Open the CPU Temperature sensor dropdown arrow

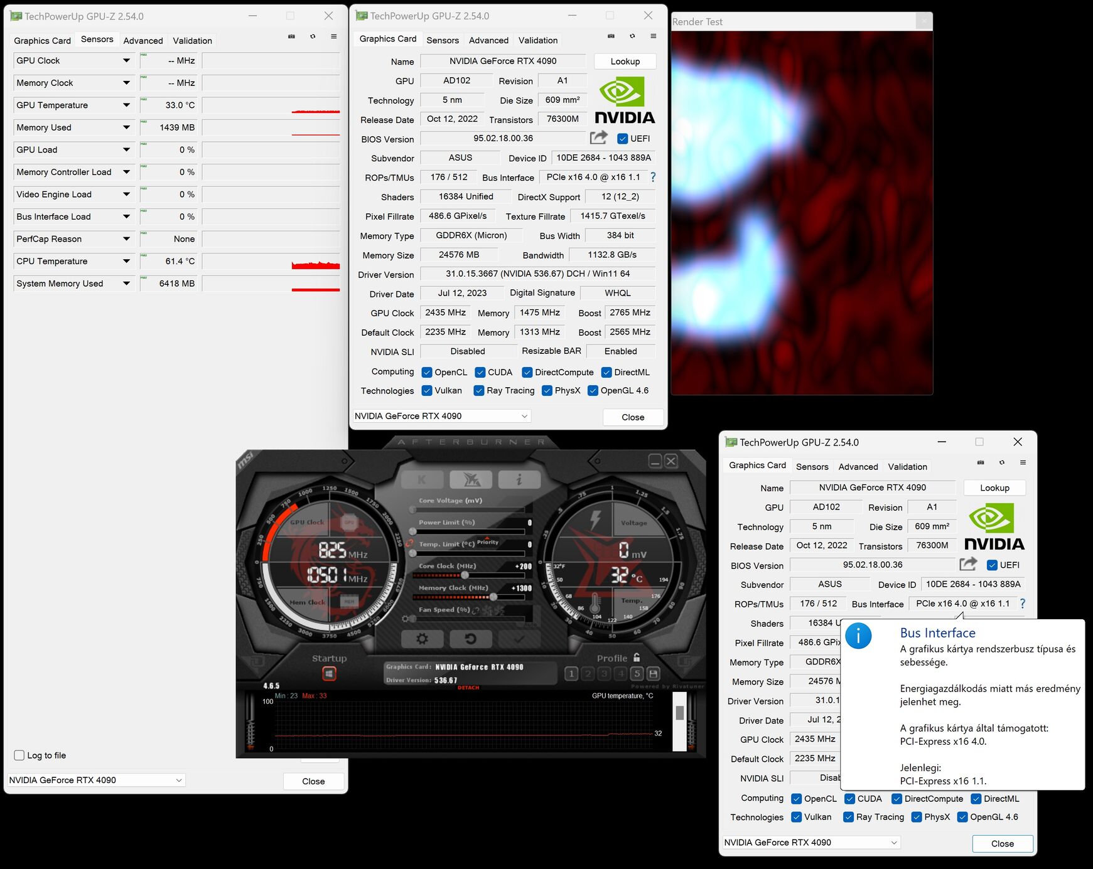tap(126, 261)
